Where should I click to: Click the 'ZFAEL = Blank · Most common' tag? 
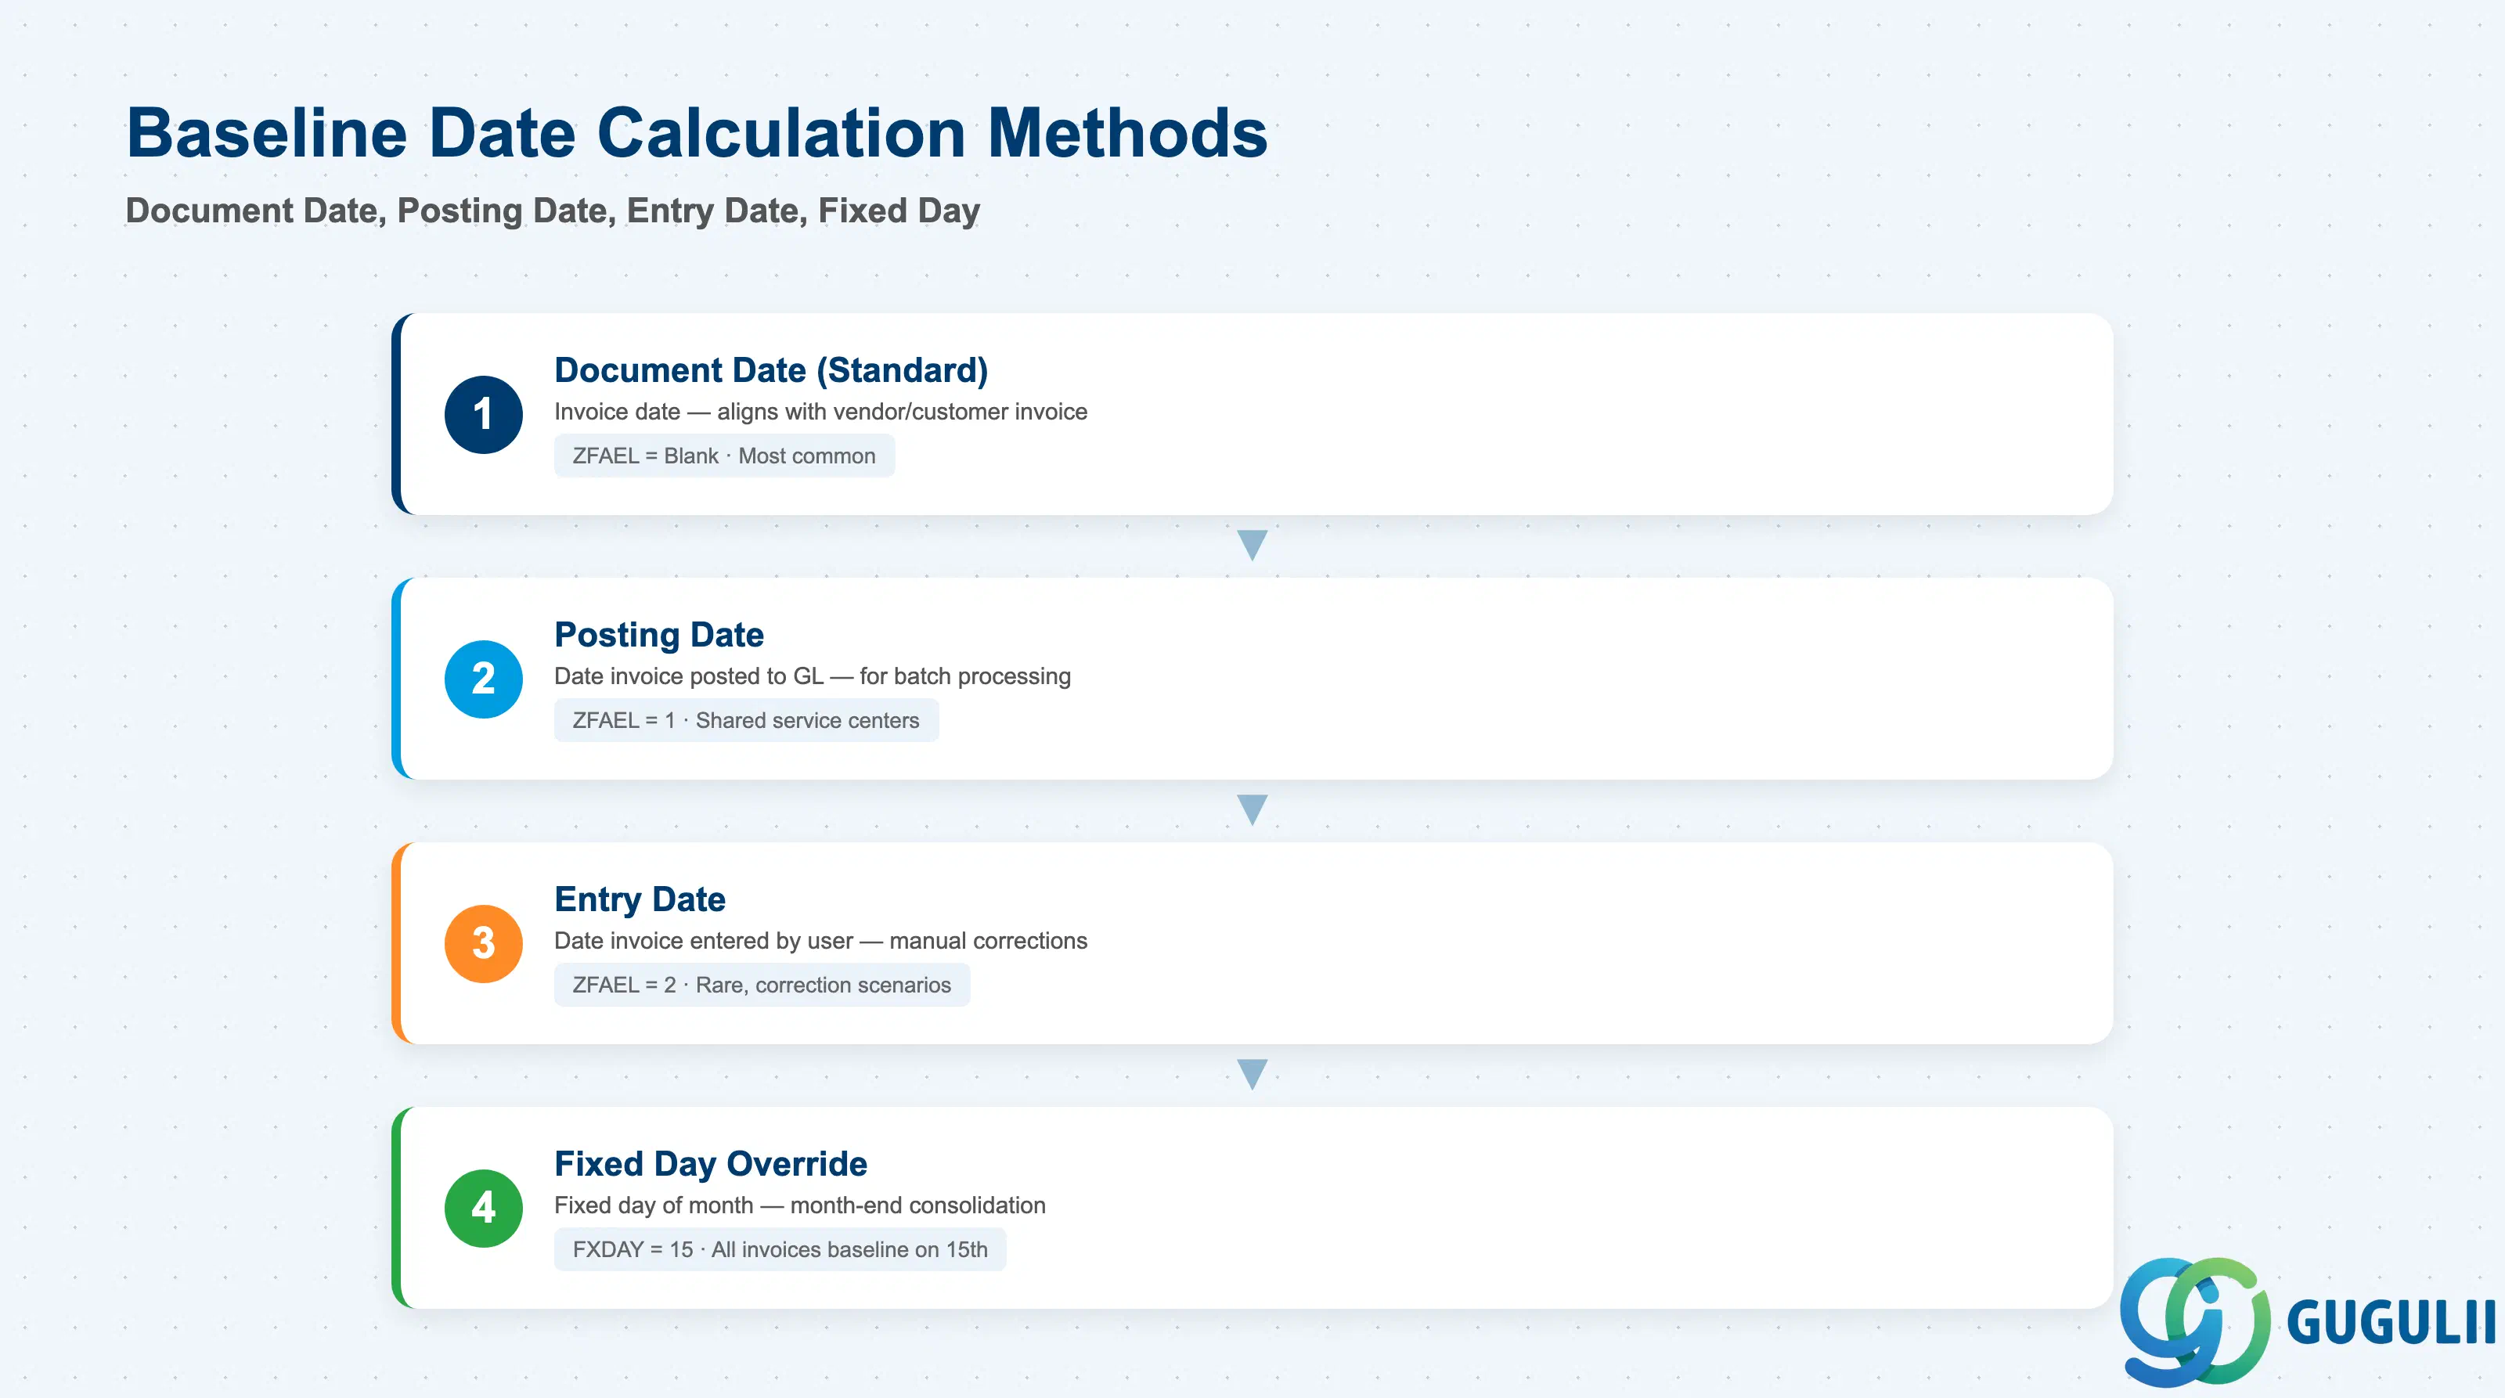click(x=723, y=455)
